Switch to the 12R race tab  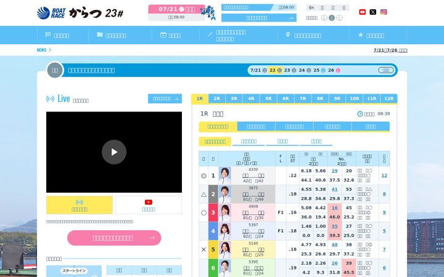pyautogui.click(x=388, y=98)
